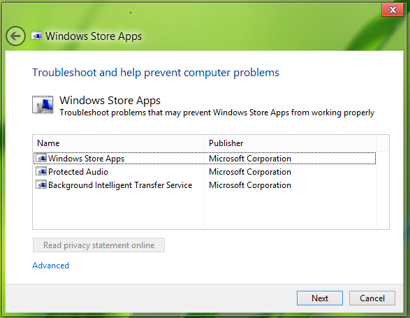Click the Windows Store Apps title bar text

pos(94,36)
